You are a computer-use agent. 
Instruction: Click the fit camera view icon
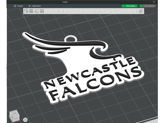(25, 120)
